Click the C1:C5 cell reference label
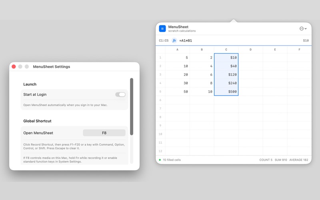This screenshot has width=320, height=200. pyautogui.click(x=164, y=41)
